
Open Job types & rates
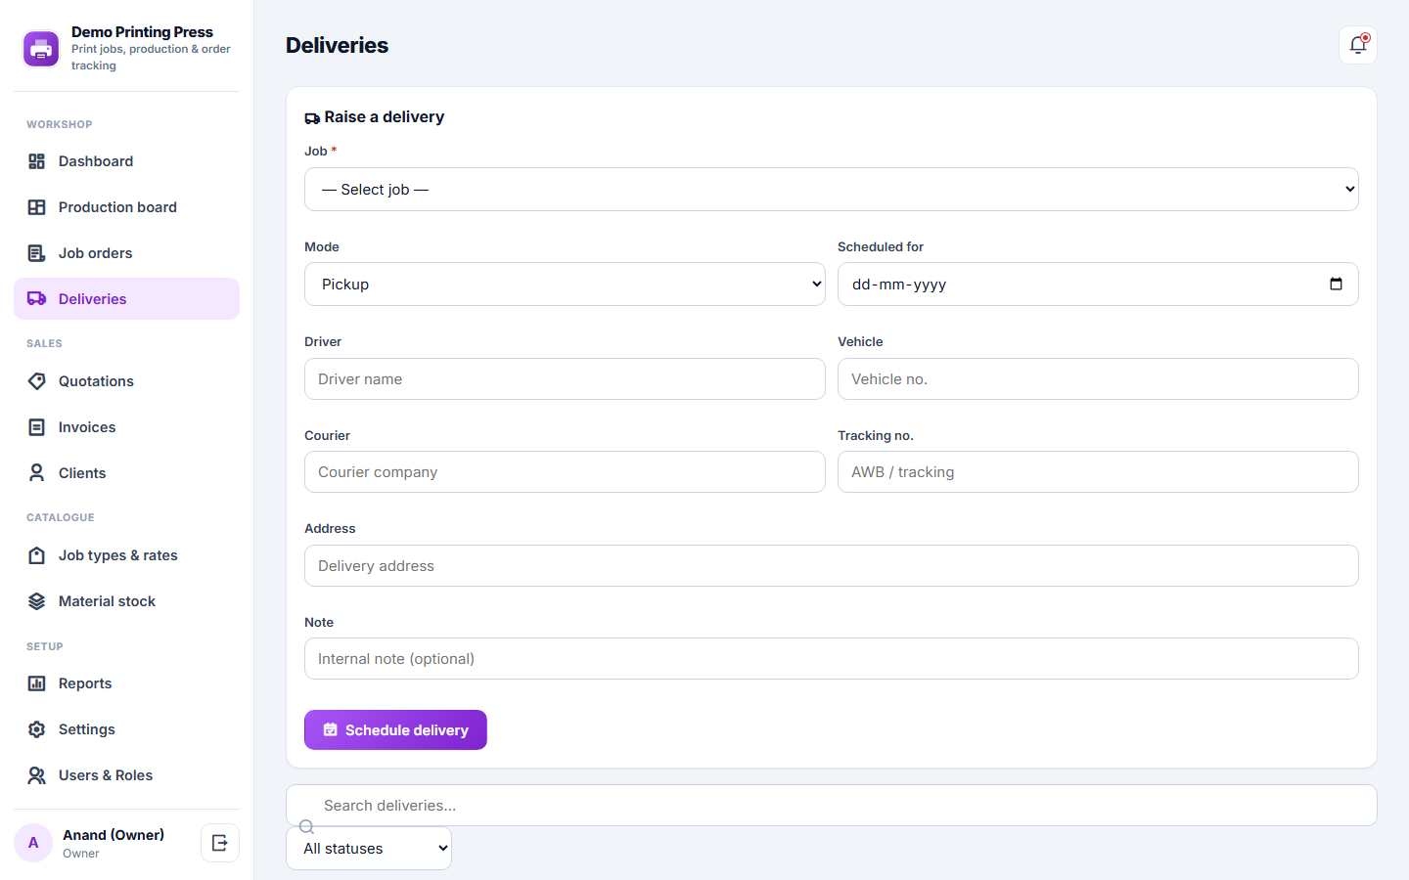pos(126,555)
